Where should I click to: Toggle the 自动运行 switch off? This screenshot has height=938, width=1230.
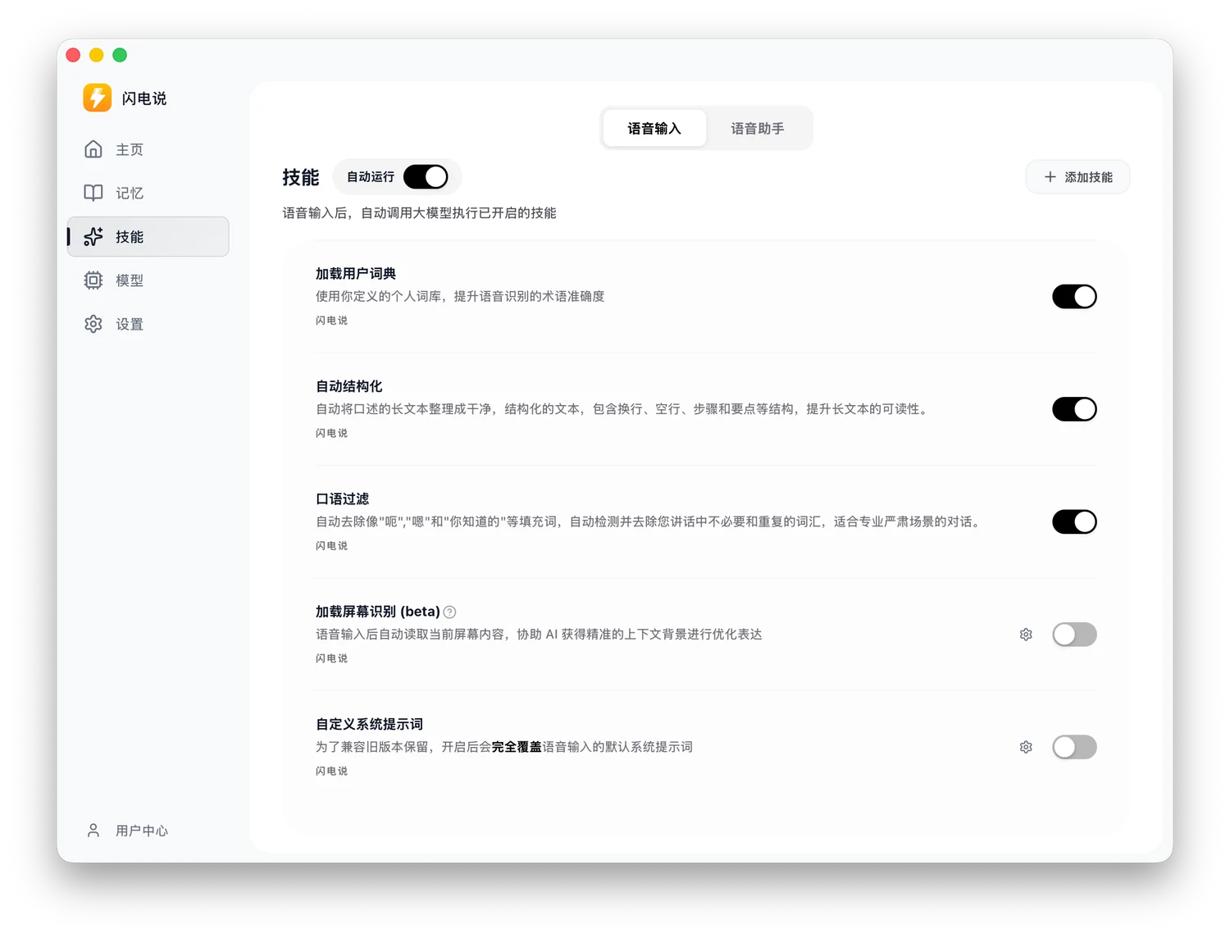[426, 177]
